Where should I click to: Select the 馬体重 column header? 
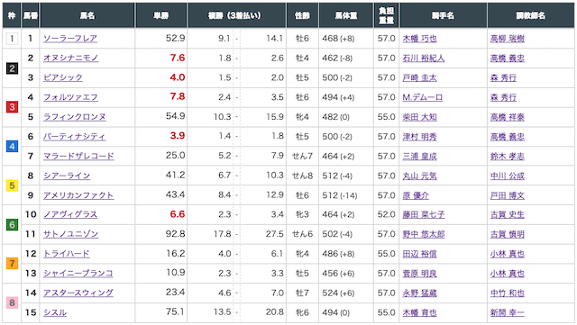tap(346, 15)
